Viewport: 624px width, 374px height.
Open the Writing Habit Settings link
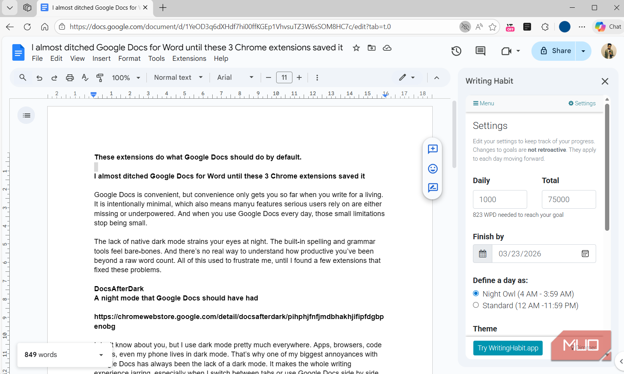click(x=582, y=103)
